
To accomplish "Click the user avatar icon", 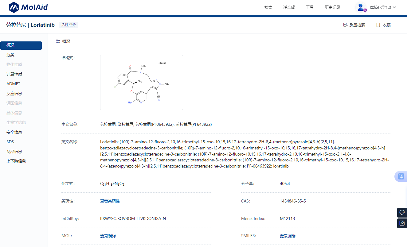I will (361, 7).
